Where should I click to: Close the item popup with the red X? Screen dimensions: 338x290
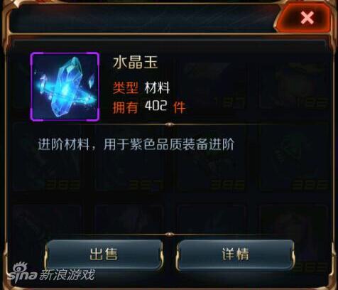tap(306, 18)
